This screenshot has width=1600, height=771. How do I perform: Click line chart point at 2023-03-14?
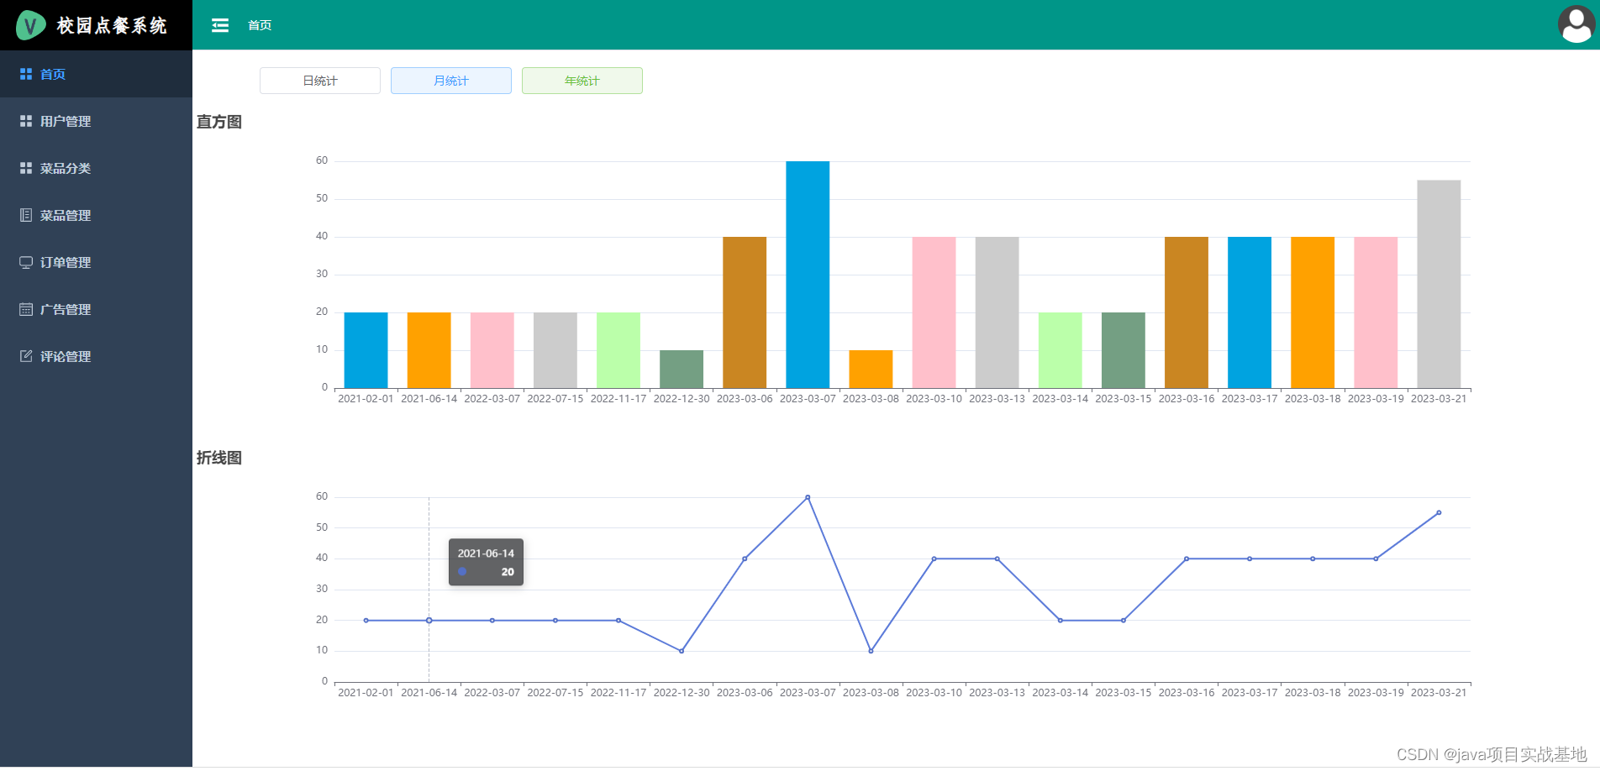[1061, 621]
